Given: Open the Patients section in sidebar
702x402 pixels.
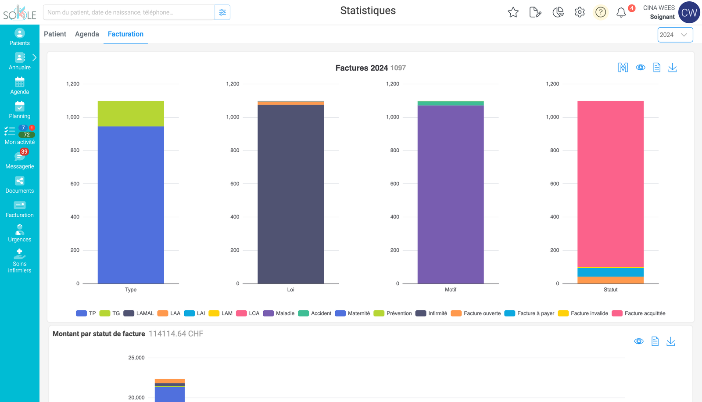Looking at the screenshot, I should point(20,37).
